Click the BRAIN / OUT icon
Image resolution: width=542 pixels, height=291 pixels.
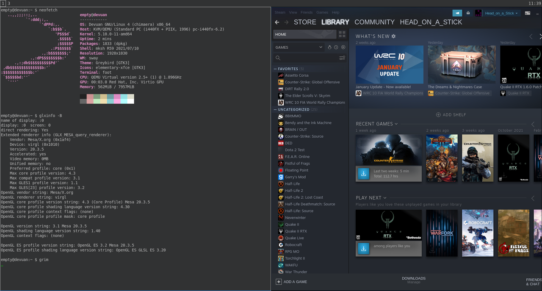[281, 130]
